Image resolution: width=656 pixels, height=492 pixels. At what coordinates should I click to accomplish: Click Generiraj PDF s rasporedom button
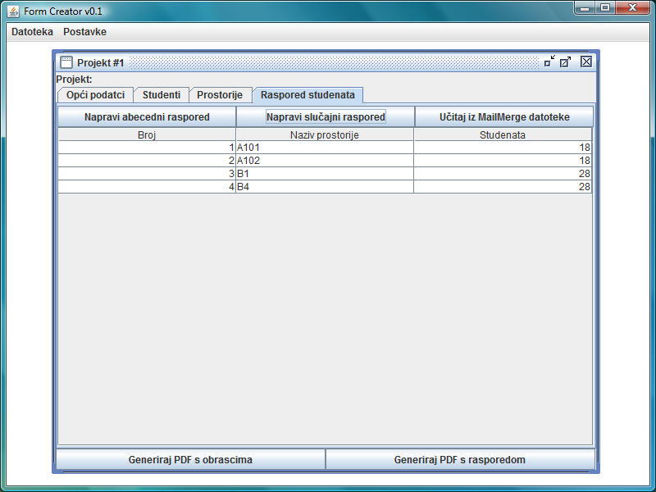[x=460, y=460]
